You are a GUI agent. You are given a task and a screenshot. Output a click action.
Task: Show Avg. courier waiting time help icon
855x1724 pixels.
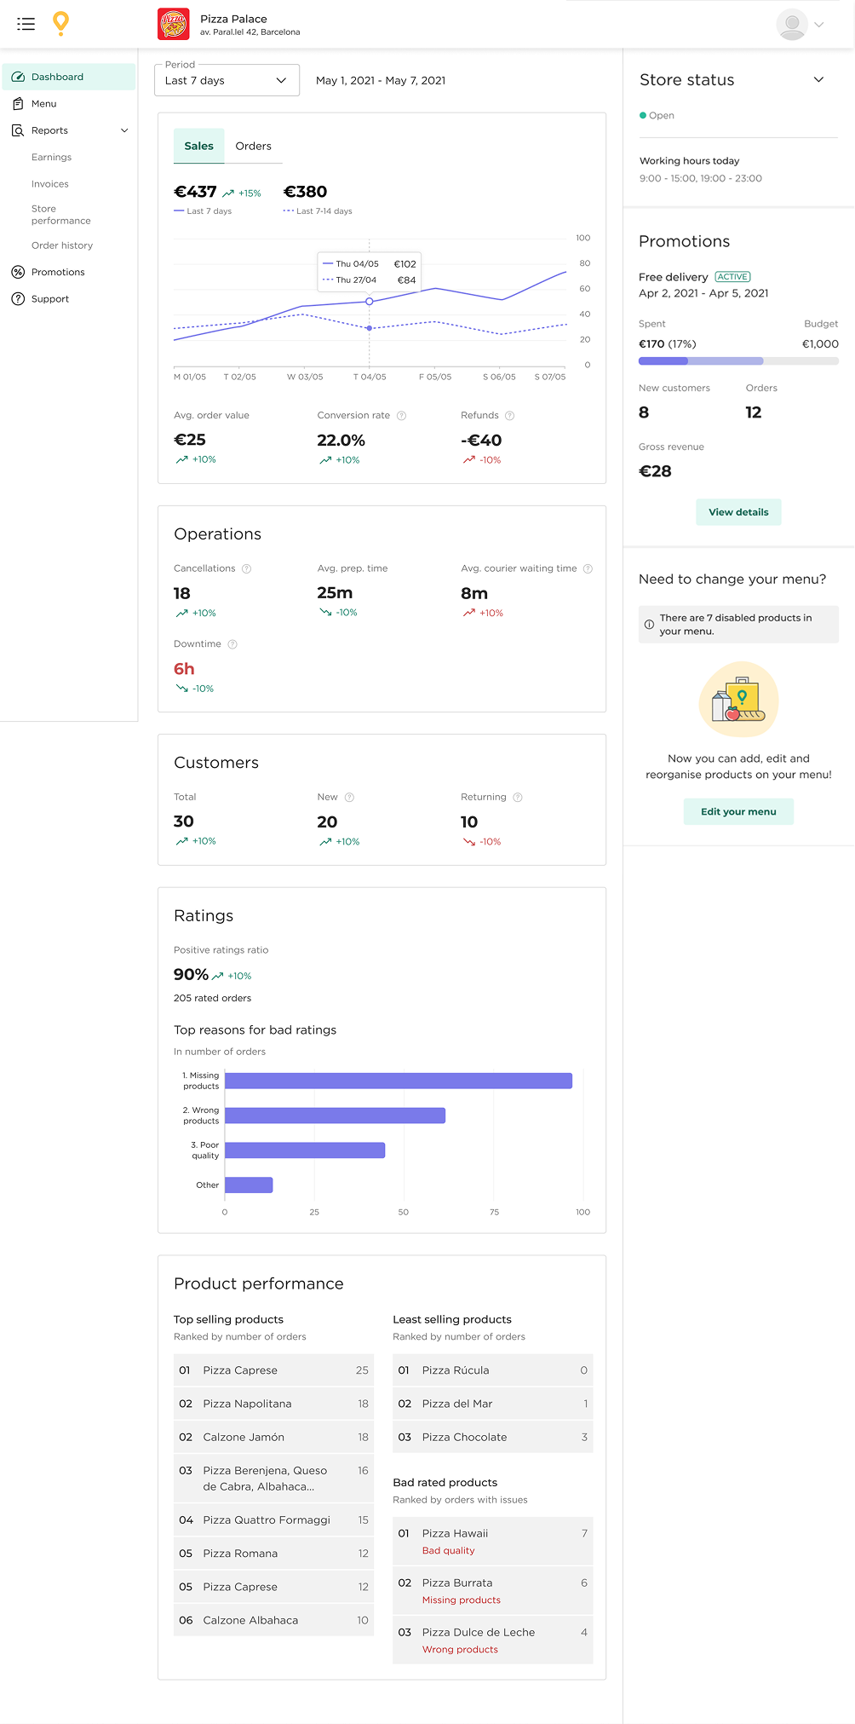588,569
